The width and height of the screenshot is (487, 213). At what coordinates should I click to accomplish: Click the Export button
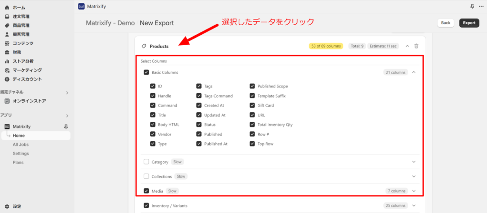pyautogui.click(x=469, y=23)
